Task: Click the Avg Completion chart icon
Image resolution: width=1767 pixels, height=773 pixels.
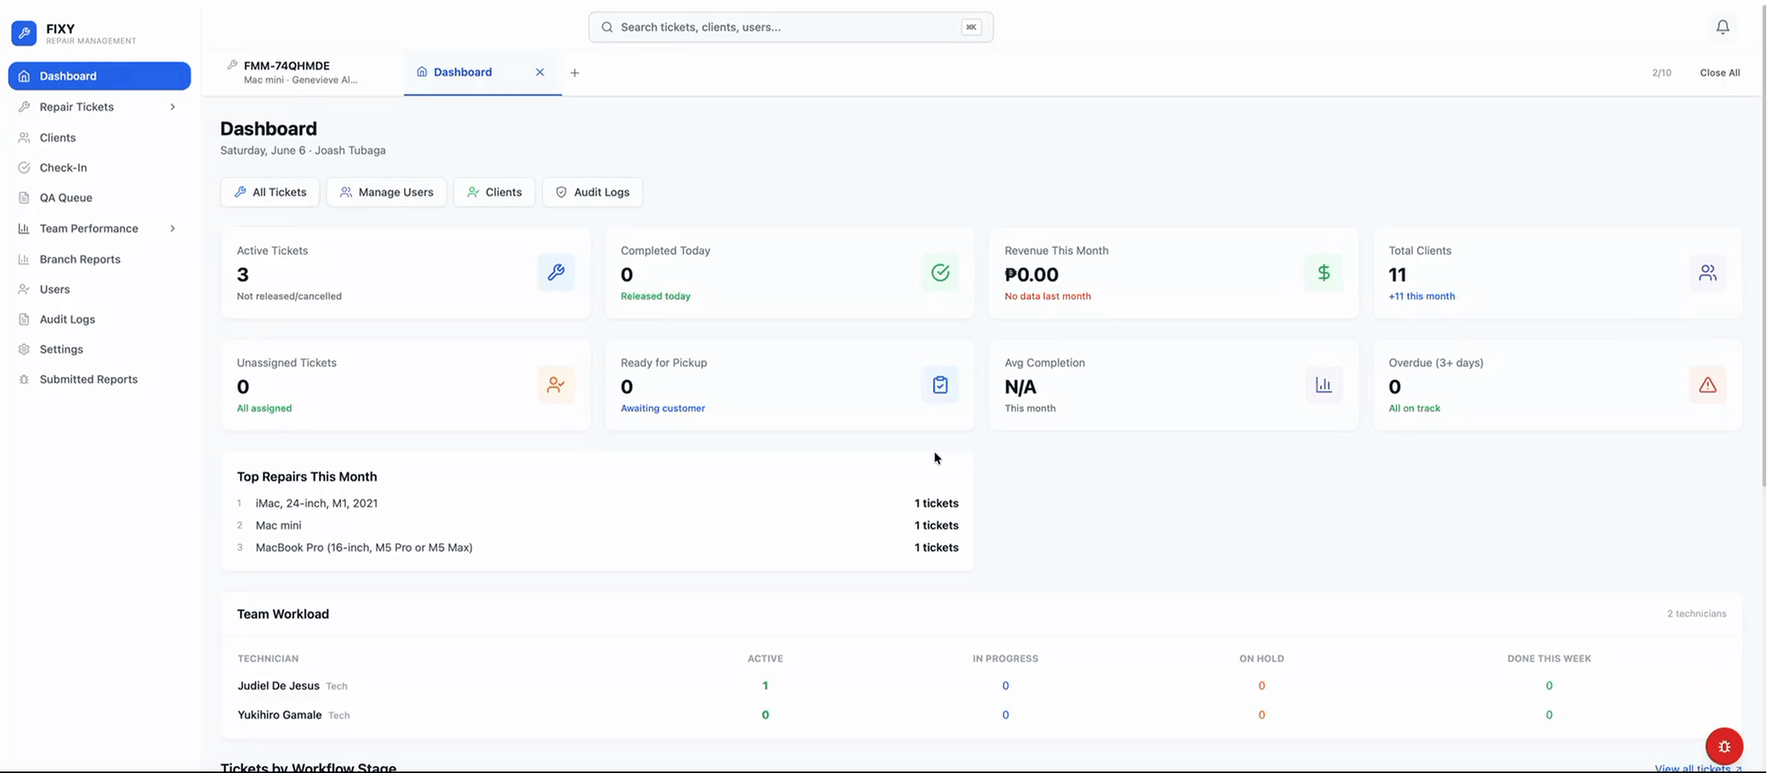Action: pyautogui.click(x=1323, y=385)
